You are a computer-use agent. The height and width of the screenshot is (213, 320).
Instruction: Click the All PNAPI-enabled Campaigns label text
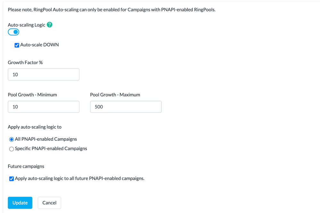pos(46,139)
